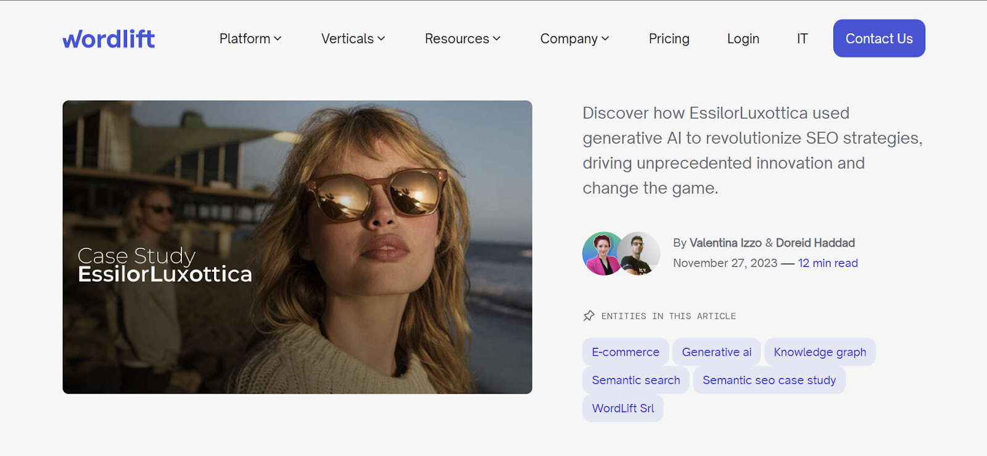The image size is (987, 456).
Task: Open the Valentina Izzo author link
Action: pyautogui.click(x=725, y=243)
